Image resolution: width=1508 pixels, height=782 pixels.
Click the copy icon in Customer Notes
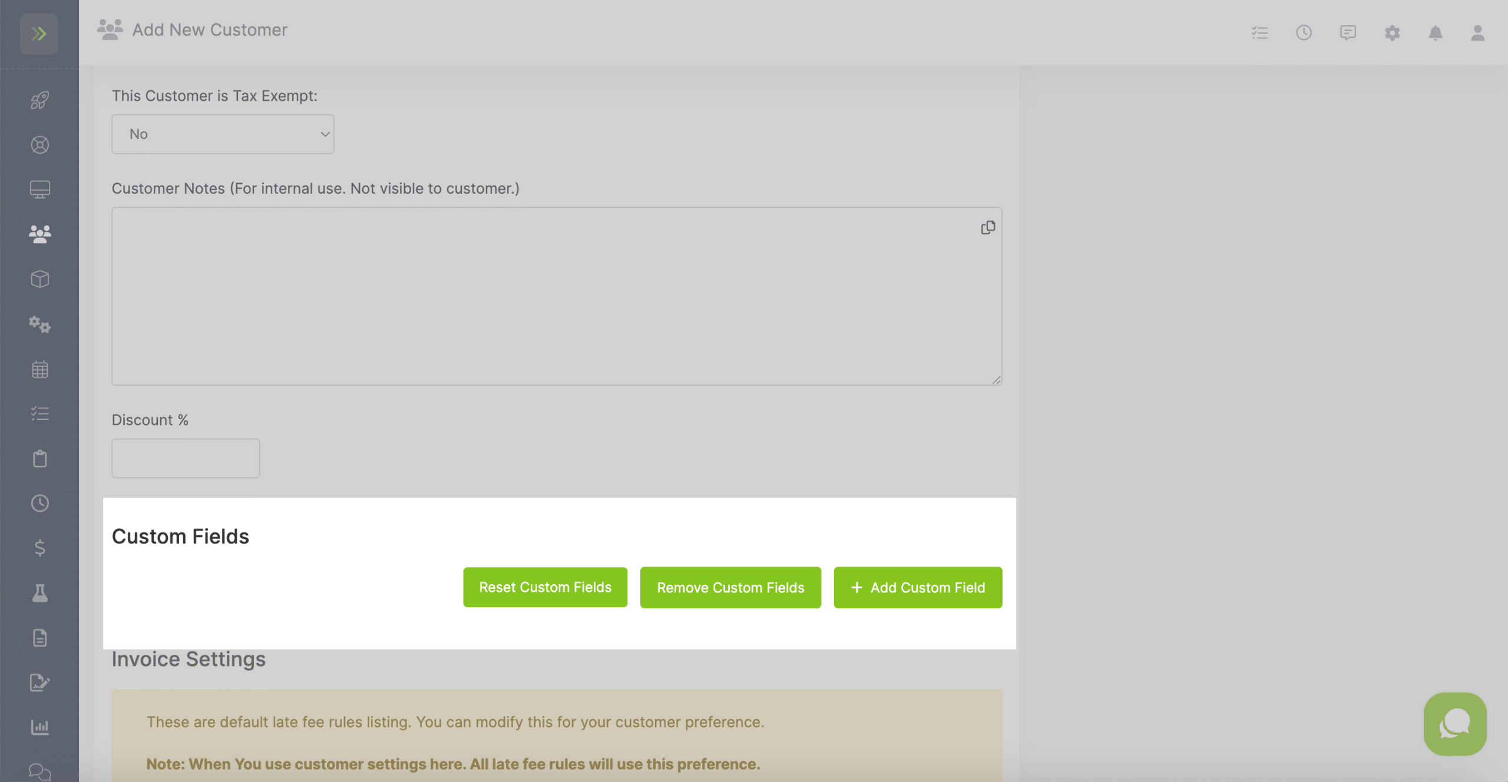coord(988,227)
